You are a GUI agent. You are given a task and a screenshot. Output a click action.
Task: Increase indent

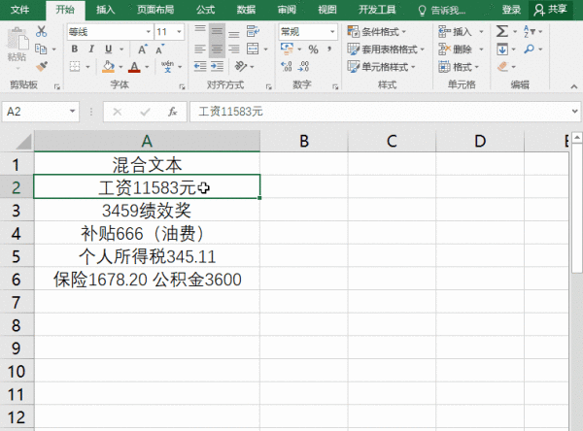(217, 67)
